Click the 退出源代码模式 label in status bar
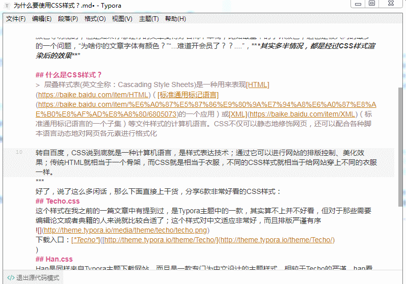Image resolution: width=406 pixels, height=284 pixels. [38, 278]
